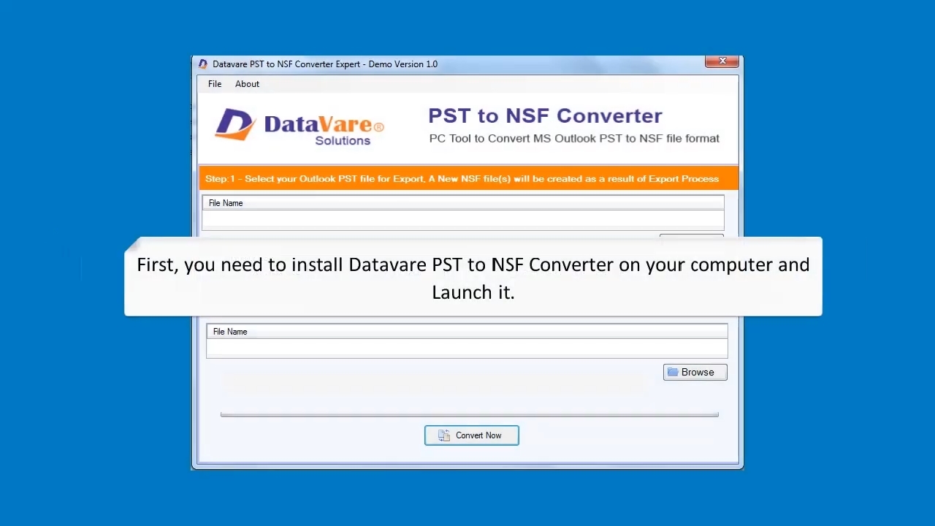Open the About menu
The height and width of the screenshot is (526, 935).
tap(247, 84)
